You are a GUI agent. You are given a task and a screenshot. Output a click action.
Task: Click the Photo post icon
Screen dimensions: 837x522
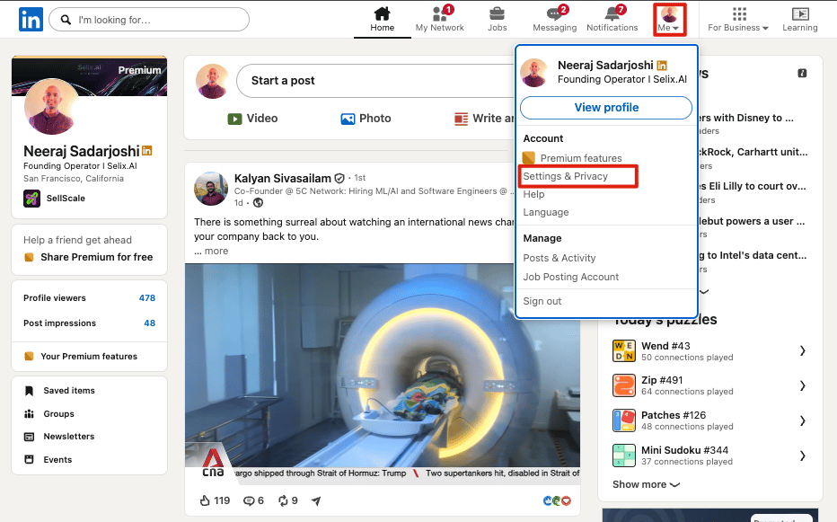point(348,119)
